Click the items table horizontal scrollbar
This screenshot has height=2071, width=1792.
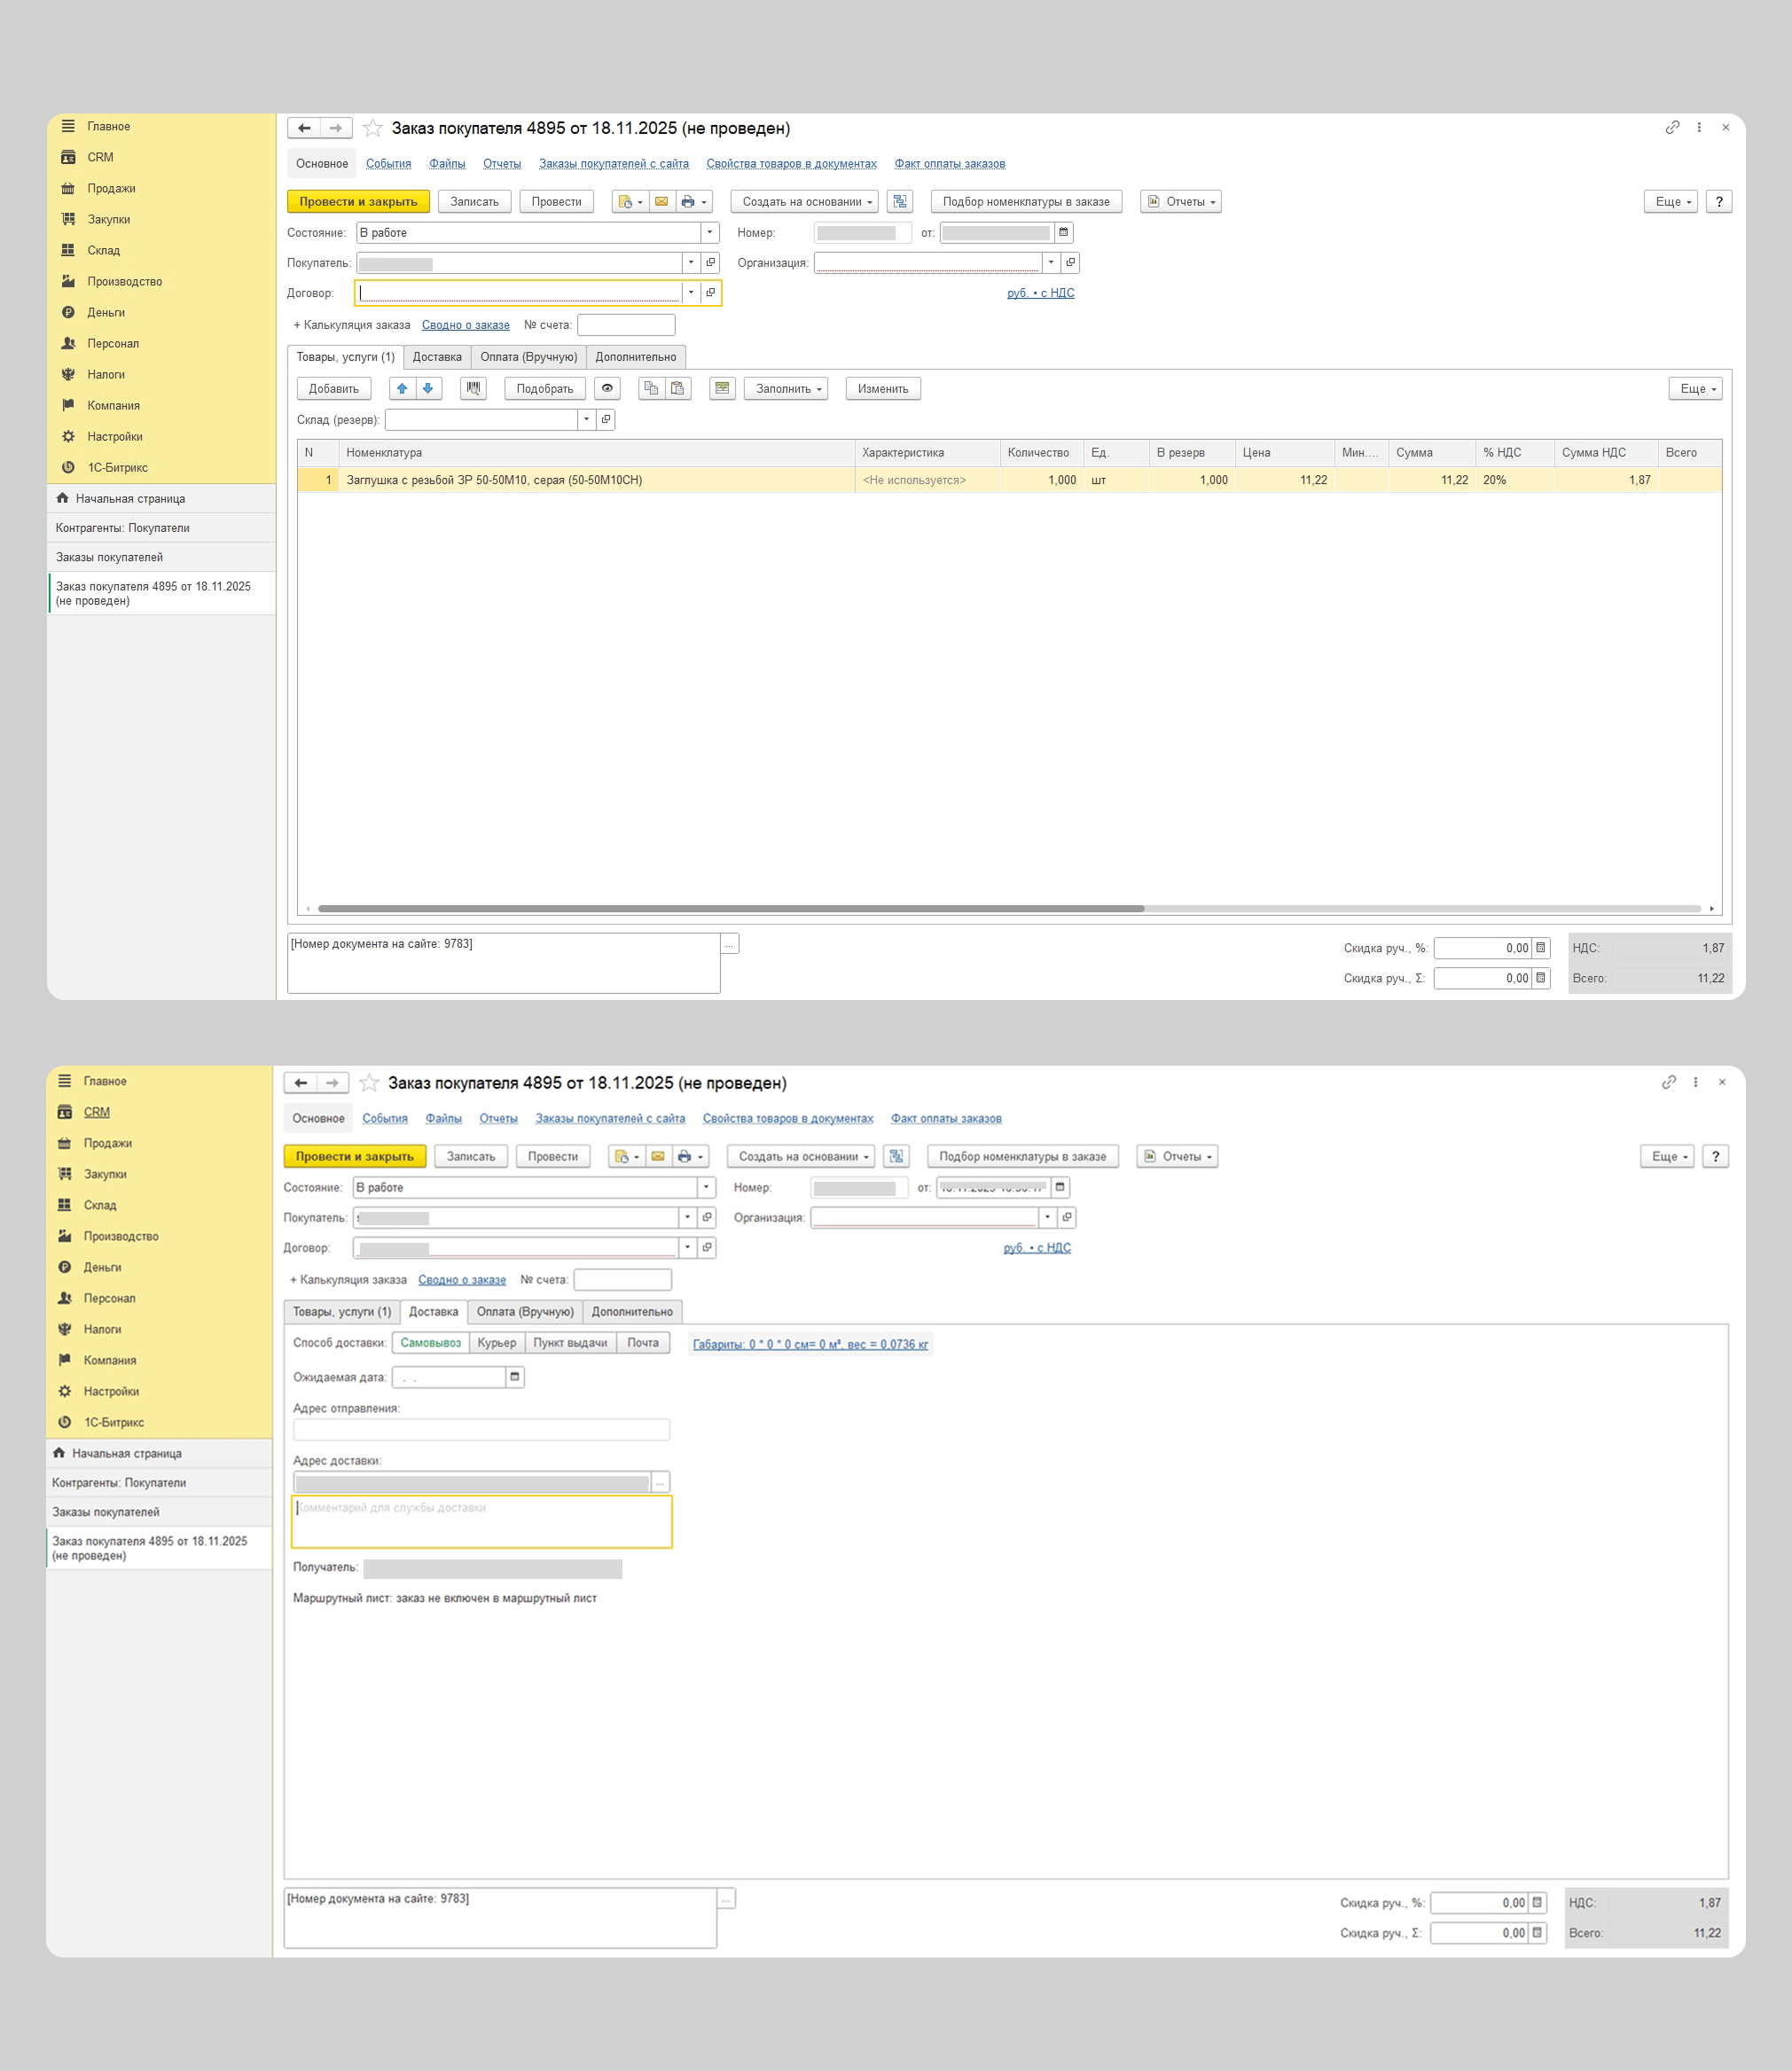click(730, 909)
